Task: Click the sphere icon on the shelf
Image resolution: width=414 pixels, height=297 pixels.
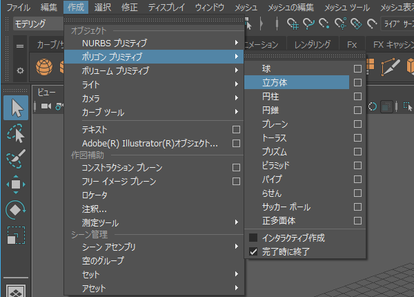Action: click(x=44, y=69)
